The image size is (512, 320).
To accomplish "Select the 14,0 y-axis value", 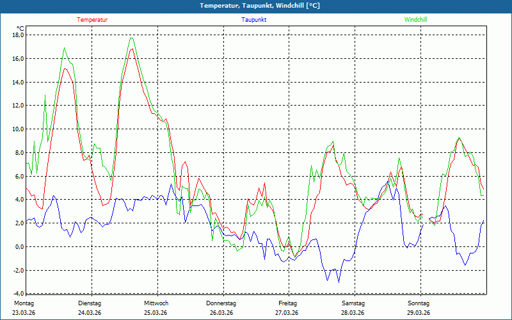I will pos(18,83).
